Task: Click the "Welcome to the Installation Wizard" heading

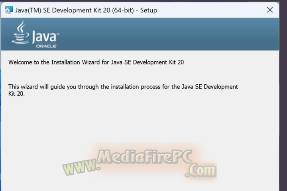Action: tap(96, 62)
